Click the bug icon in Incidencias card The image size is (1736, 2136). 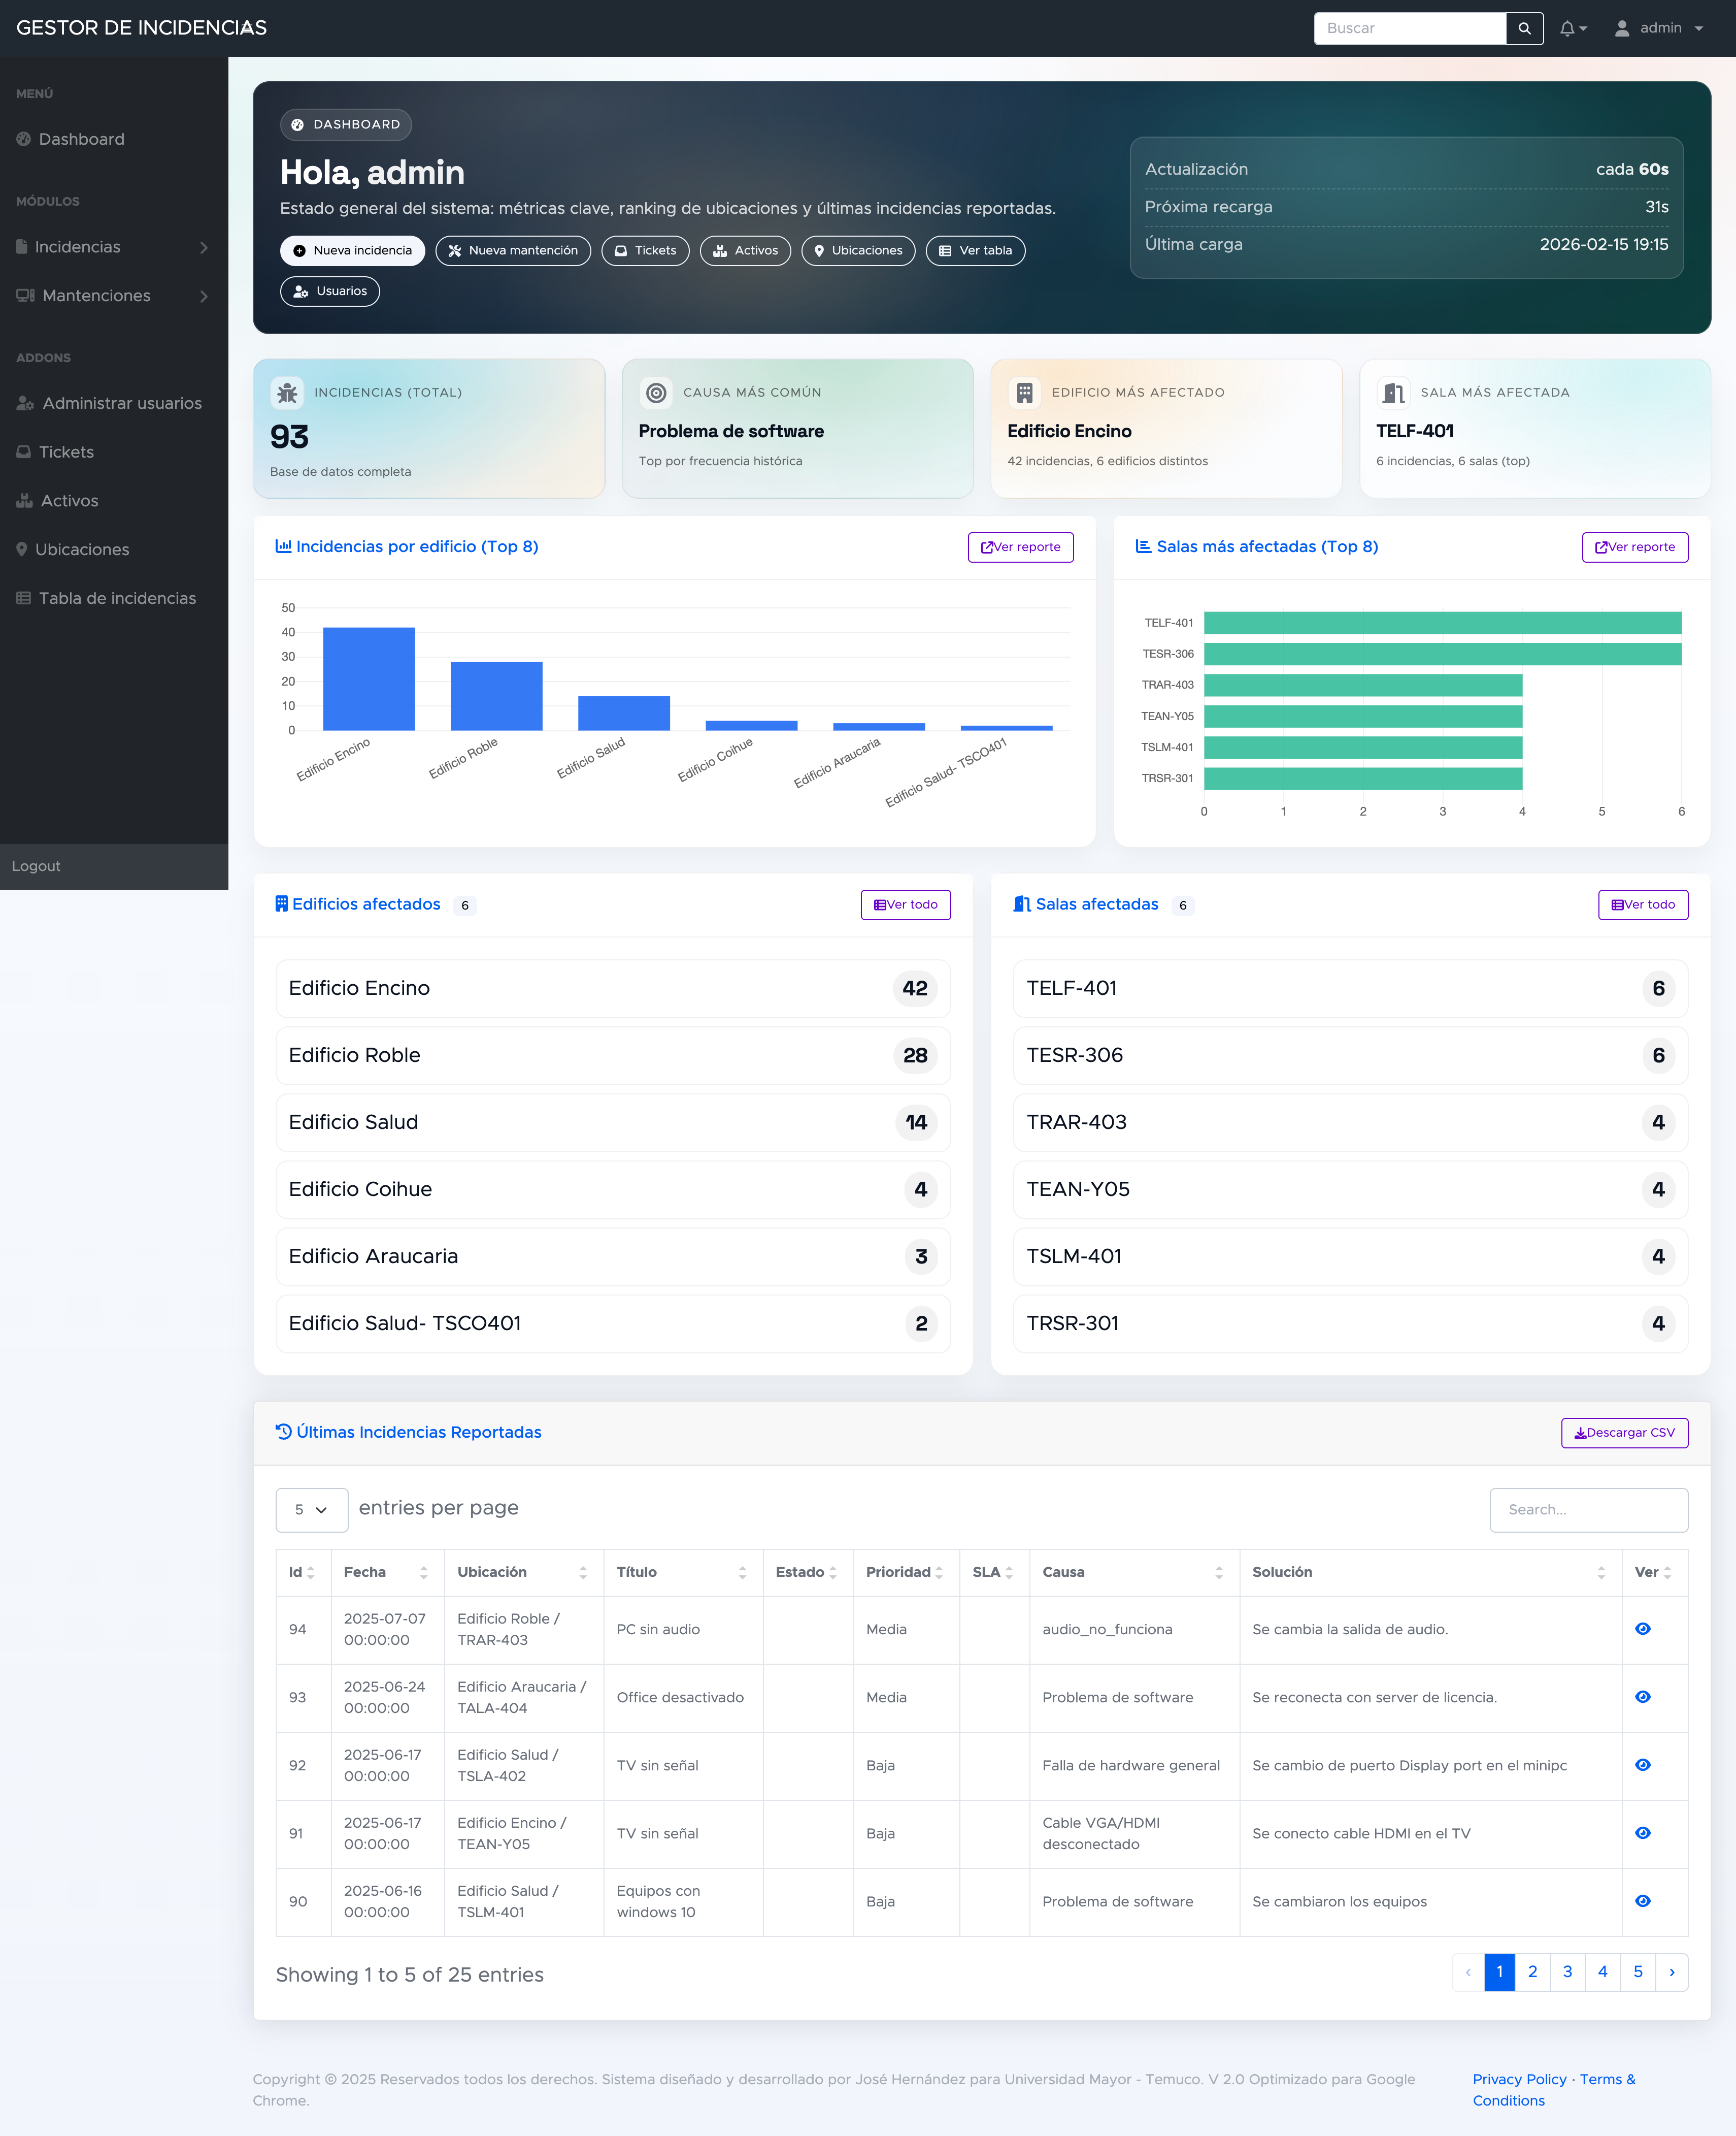pyautogui.click(x=287, y=393)
